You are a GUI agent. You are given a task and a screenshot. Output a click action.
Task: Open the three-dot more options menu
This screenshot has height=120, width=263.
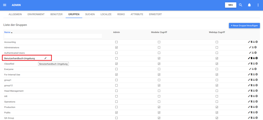258,5
